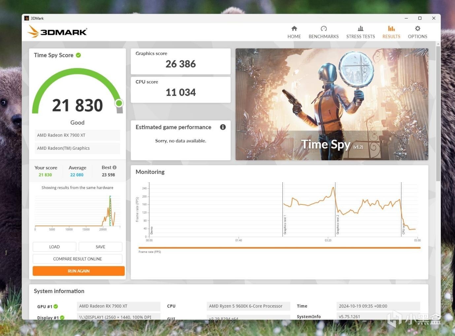Click the CPU test marker in chart
Image resolution: width=455 pixels, height=336 pixels.
(x=403, y=229)
